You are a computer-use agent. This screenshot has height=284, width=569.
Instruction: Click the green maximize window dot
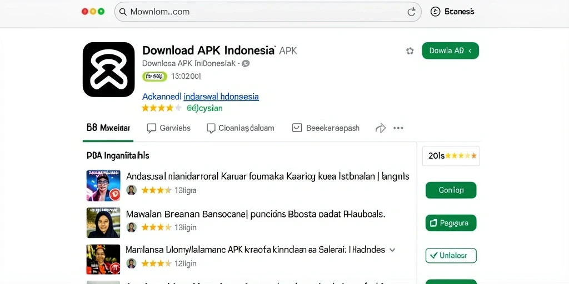point(101,12)
